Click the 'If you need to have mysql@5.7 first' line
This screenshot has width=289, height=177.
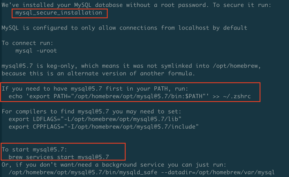coord(95,88)
